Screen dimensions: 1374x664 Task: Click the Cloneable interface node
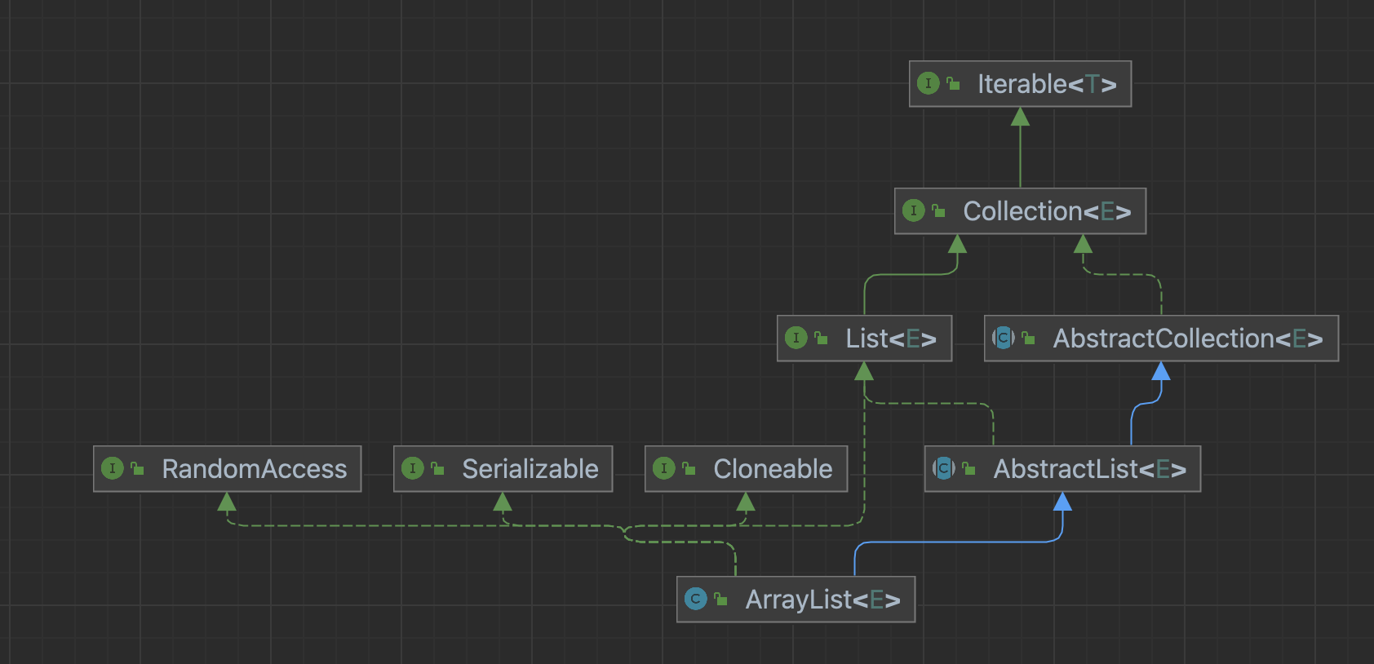coord(746,468)
